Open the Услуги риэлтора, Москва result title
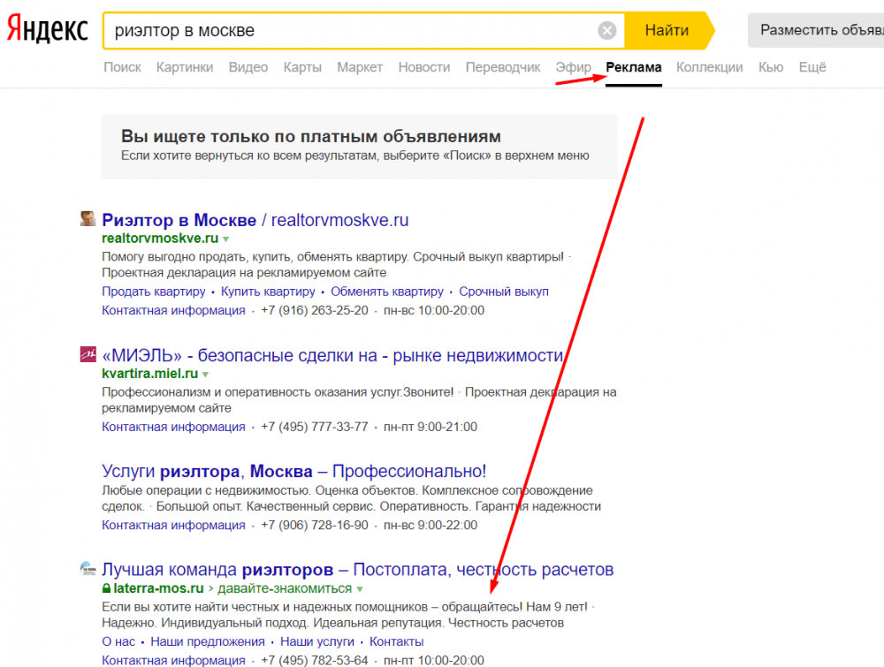 (x=293, y=471)
